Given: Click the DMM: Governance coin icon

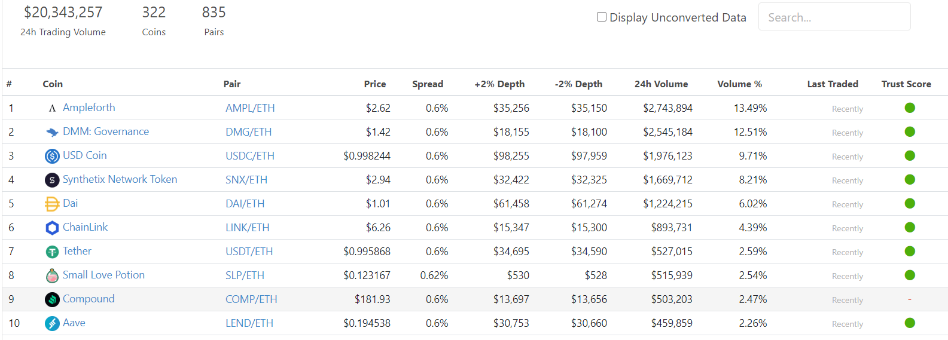Looking at the screenshot, I should click(52, 132).
